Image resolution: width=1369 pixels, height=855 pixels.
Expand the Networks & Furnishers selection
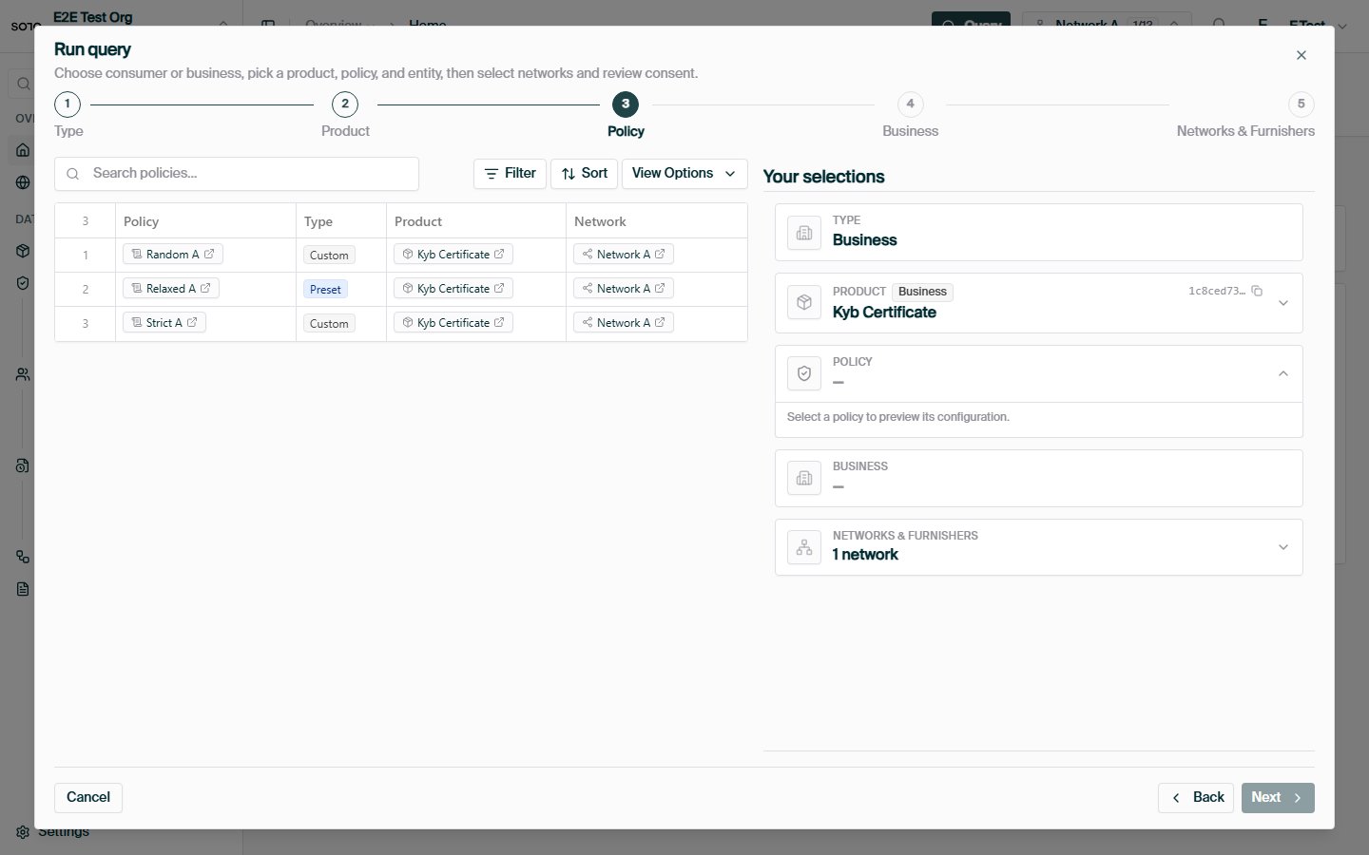click(1283, 547)
